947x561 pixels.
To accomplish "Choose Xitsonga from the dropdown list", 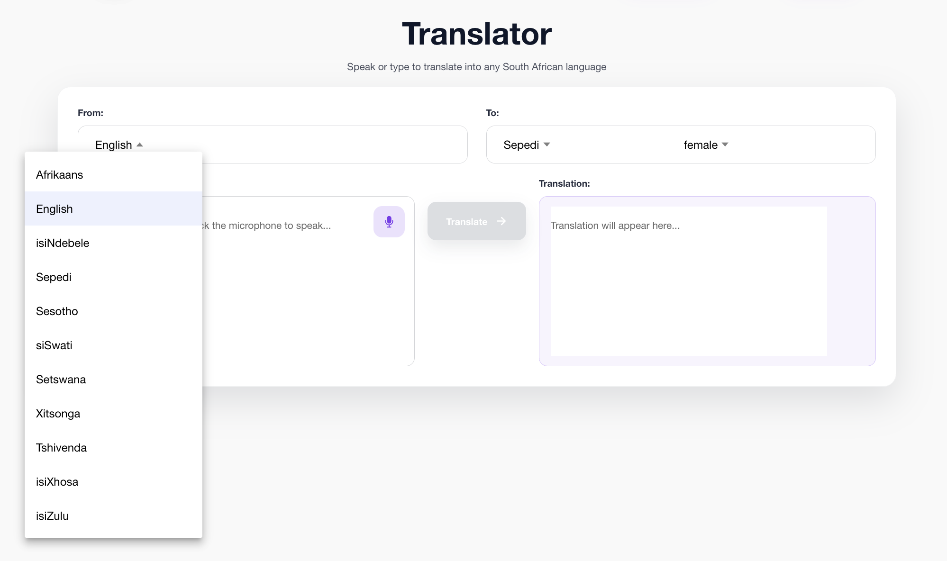I will point(113,413).
